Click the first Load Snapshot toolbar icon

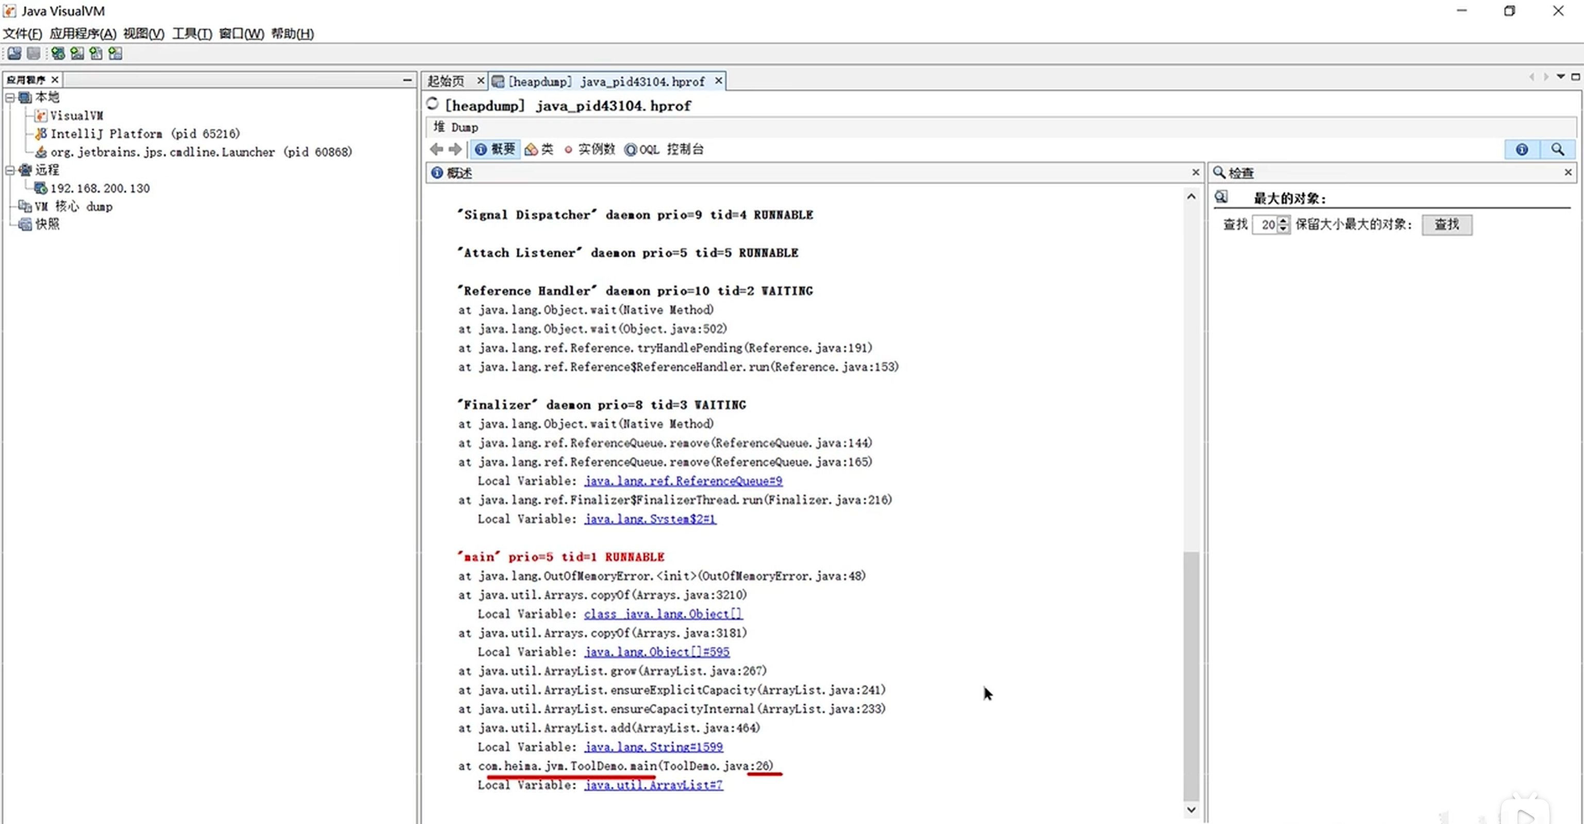point(14,54)
